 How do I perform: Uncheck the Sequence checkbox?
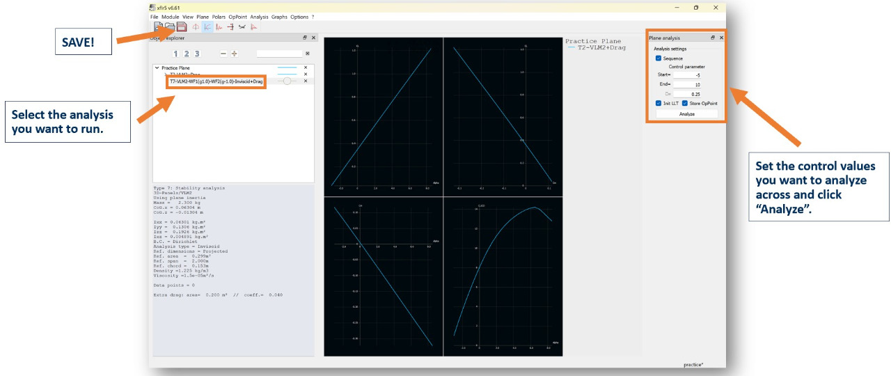[659, 58]
